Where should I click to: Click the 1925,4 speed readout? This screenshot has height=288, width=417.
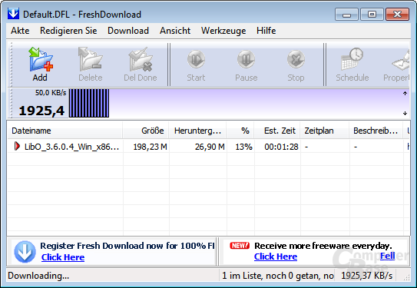point(41,111)
